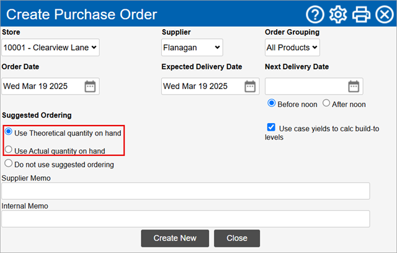The width and height of the screenshot is (397, 253).
Task: Print using the printer icon
Action: tap(361, 14)
